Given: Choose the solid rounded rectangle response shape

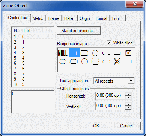Looking at the screenshot, I should (84, 53).
